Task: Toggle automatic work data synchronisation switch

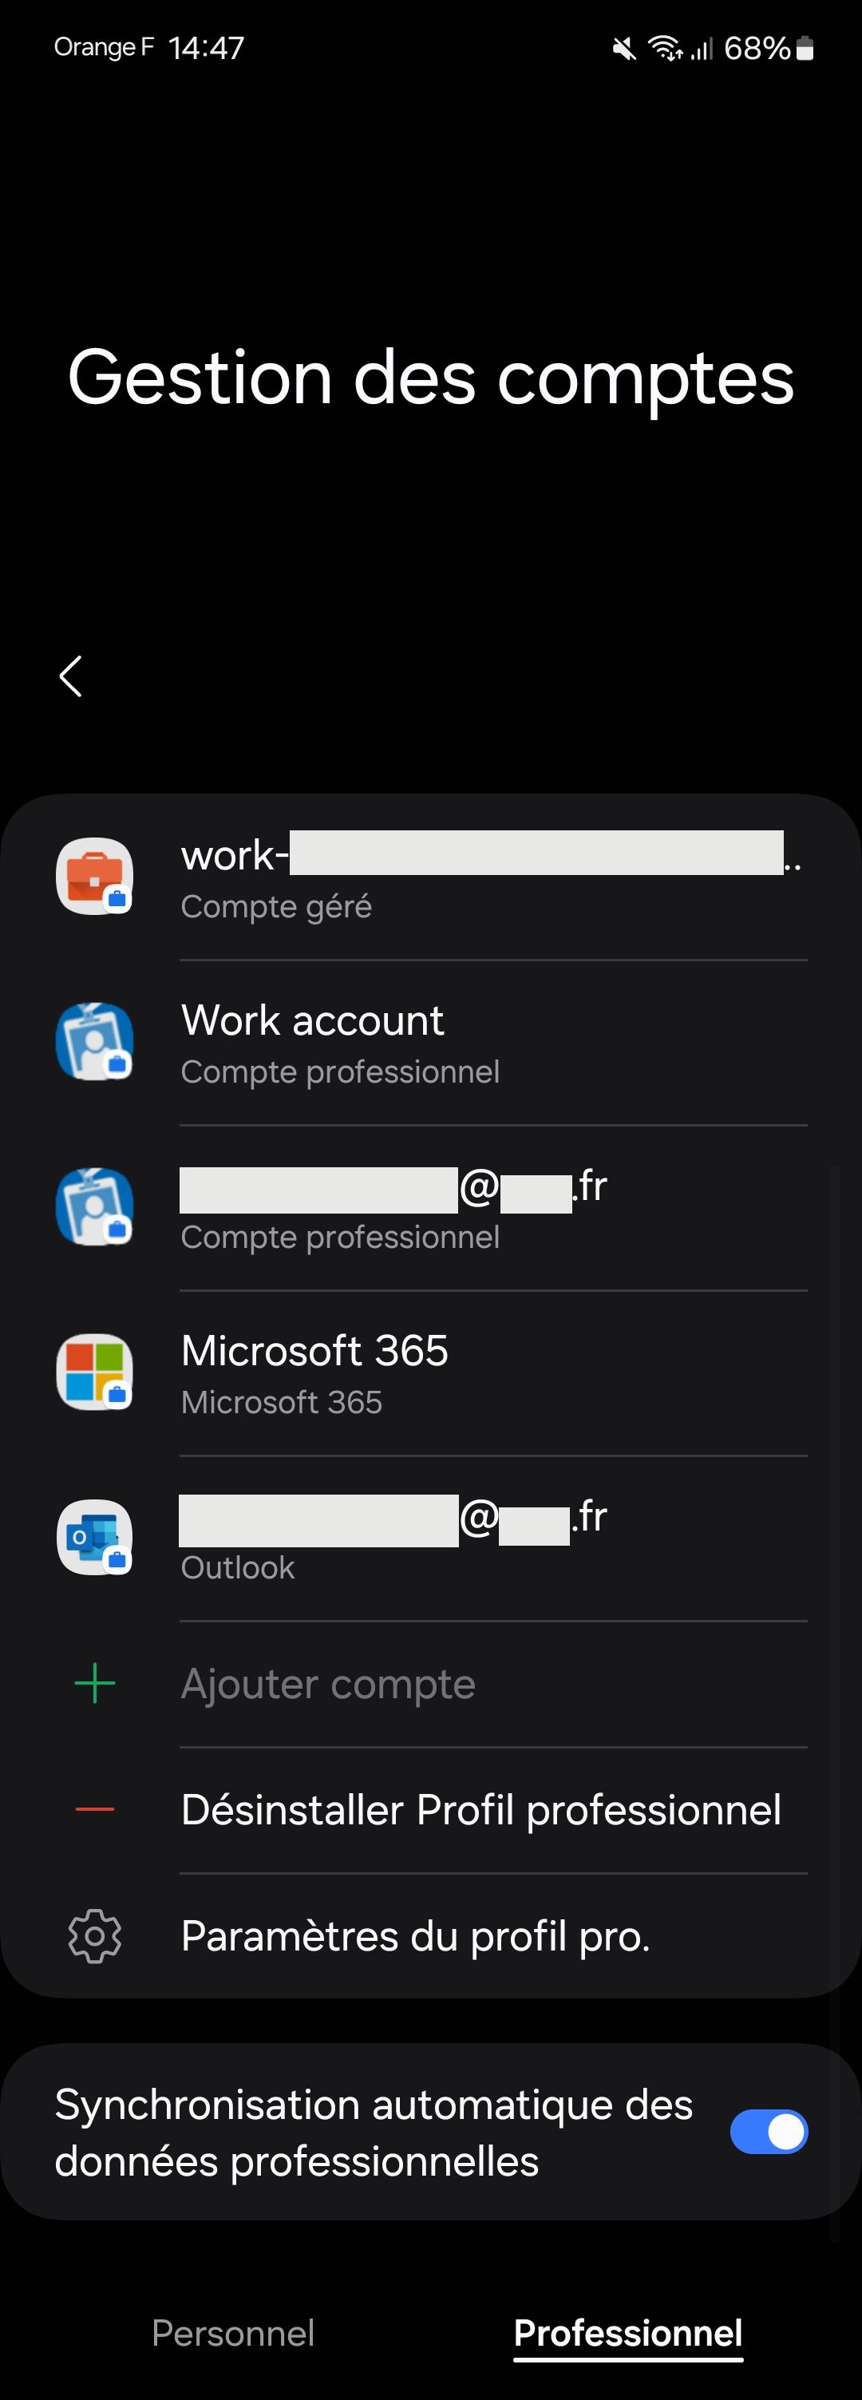Action: (768, 2132)
